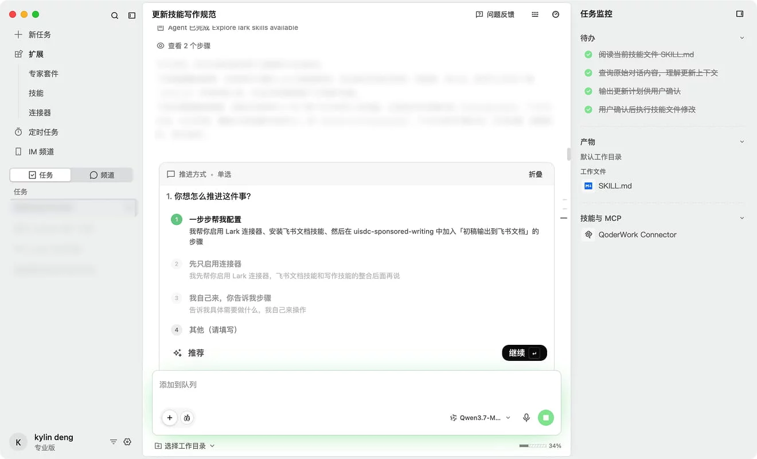The width and height of the screenshot is (757, 459).
Task: Open the Qwen3.7-M... model dropdown
Action: tap(480, 418)
